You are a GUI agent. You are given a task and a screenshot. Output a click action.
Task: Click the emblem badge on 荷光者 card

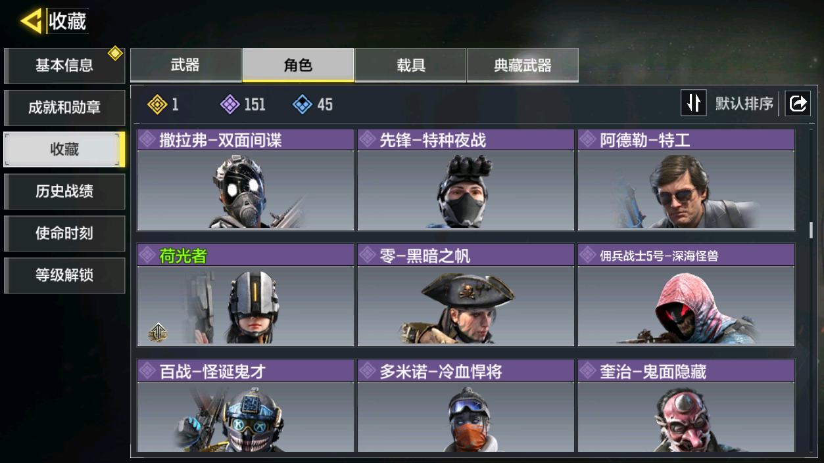[157, 332]
